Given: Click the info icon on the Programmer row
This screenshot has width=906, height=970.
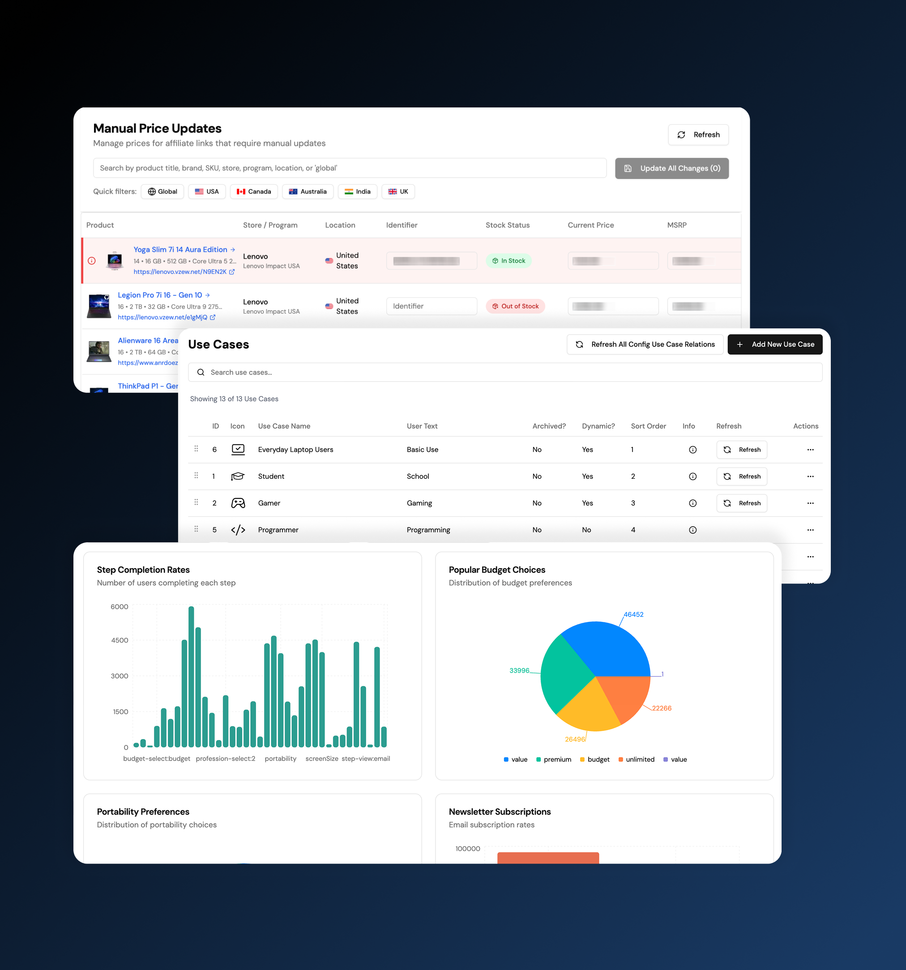Looking at the screenshot, I should pos(692,530).
